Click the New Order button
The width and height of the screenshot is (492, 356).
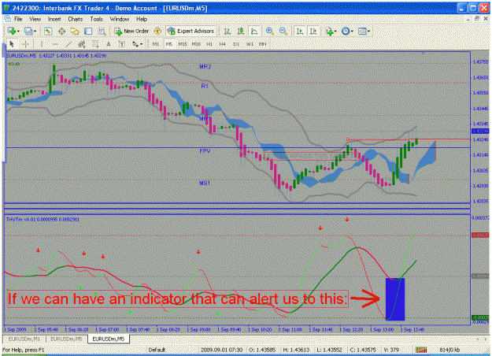coord(131,31)
